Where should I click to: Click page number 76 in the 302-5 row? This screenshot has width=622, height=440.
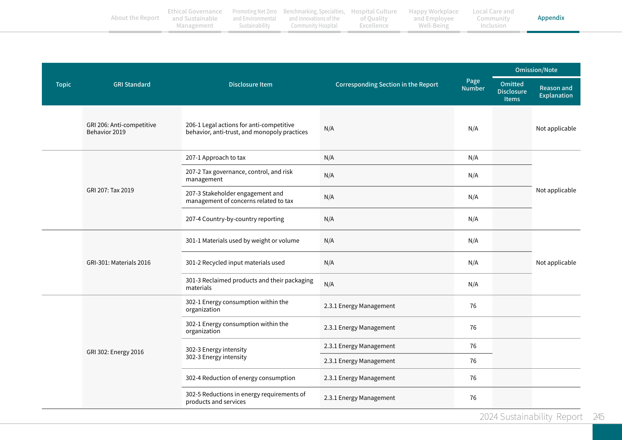[x=473, y=398]
